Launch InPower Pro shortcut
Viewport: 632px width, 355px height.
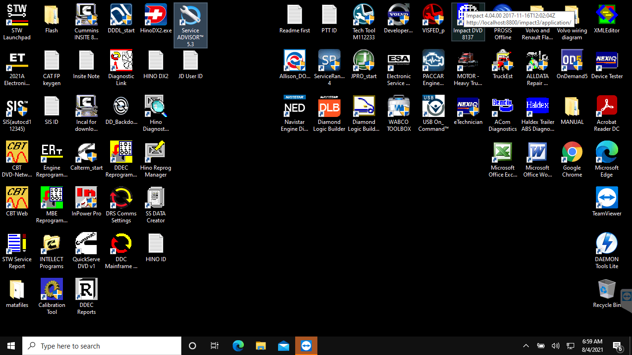click(x=87, y=202)
